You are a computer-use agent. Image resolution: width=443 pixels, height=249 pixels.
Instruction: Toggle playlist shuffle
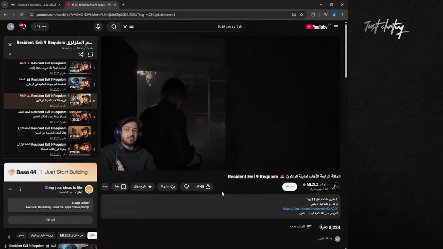81,55
